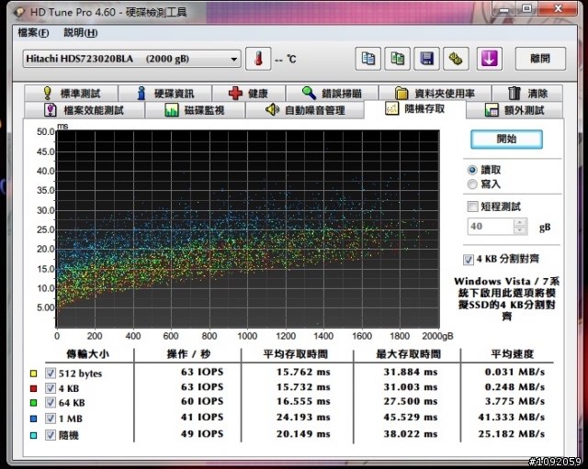Save screenshot floppy disk icon
Image resolution: width=588 pixels, height=469 pixels.
tap(426, 59)
